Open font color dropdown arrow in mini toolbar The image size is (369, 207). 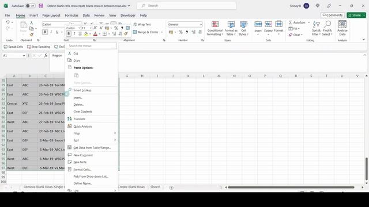click(x=100, y=34)
